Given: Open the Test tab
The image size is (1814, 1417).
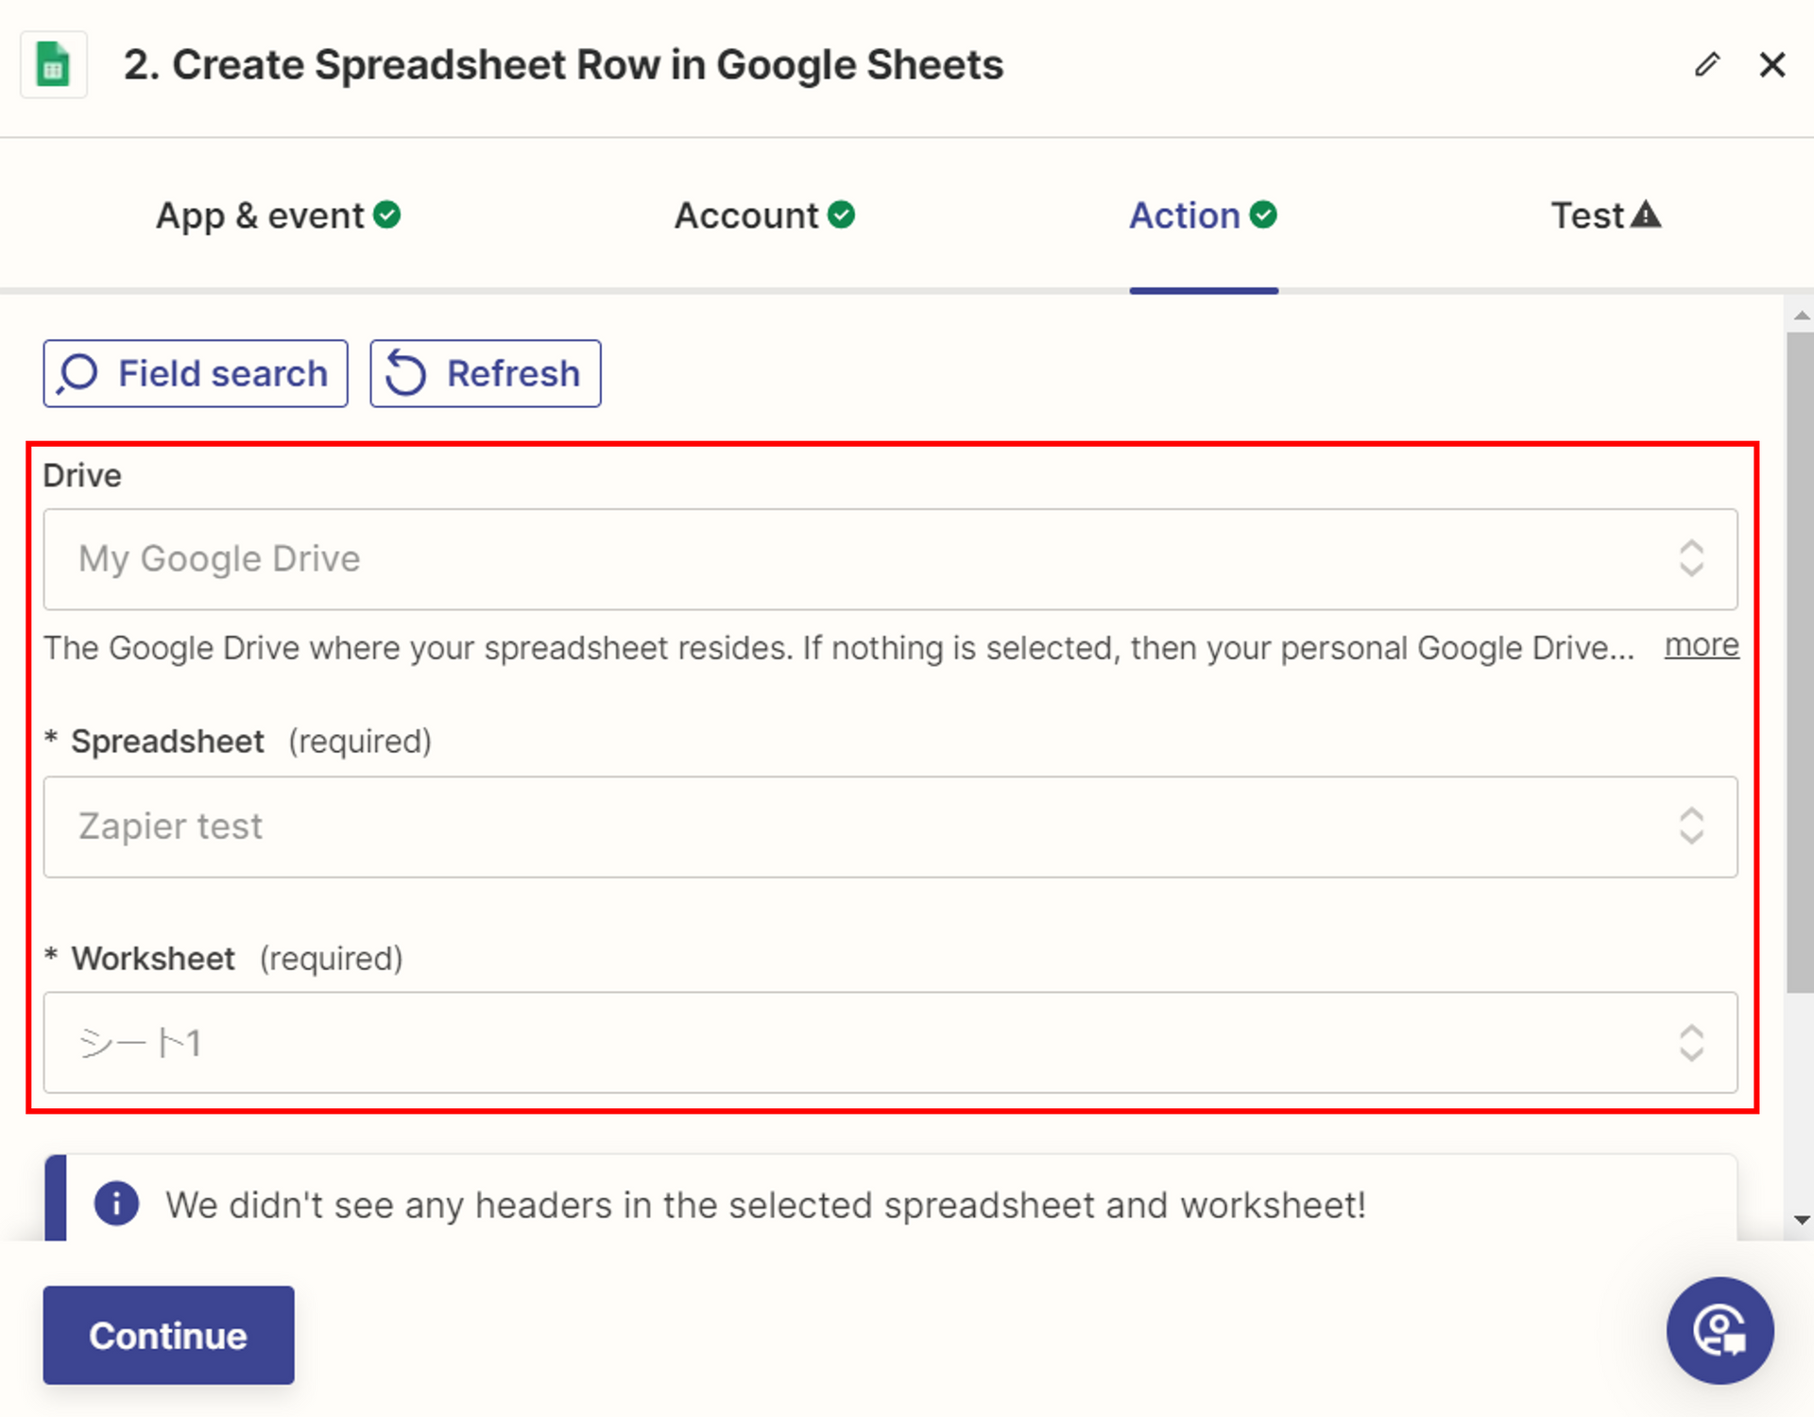Looking at the screenshot, I should (x=1587, y=216).
